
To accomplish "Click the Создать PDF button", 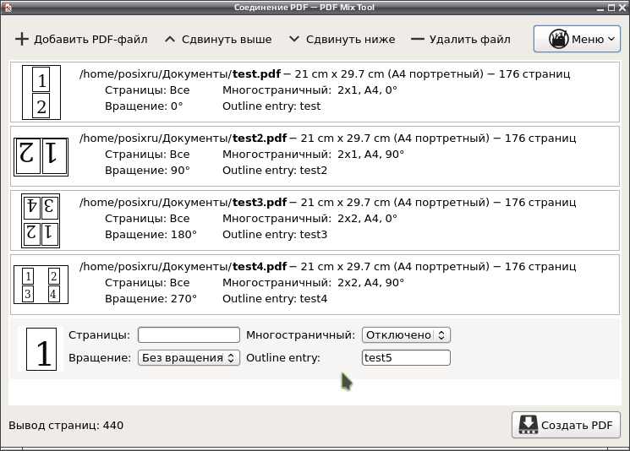I will coord(566,425).
